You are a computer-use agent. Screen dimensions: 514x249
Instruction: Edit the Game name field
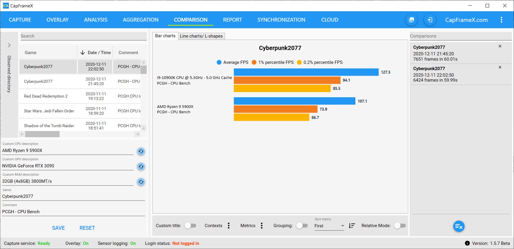pos(74,196)
